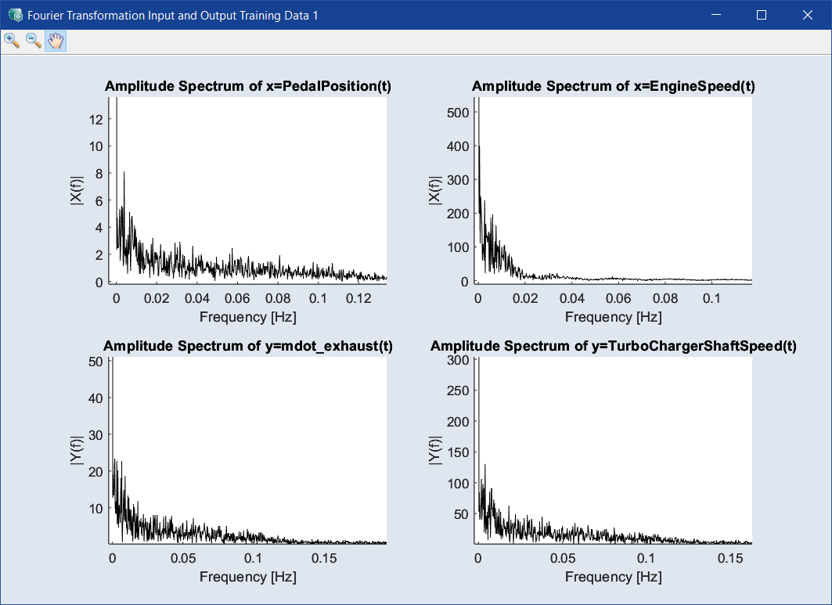This screenshot has height=605, width=832.
Task: Click inside the EngineSpeed amplitude spectrum plot
Action: (x=614, y=188)
